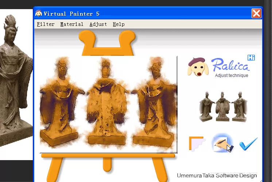The width and height of the screenshot is (272, 182).
Task: Click the painted statues canvas preview
Action: [108, 104]
